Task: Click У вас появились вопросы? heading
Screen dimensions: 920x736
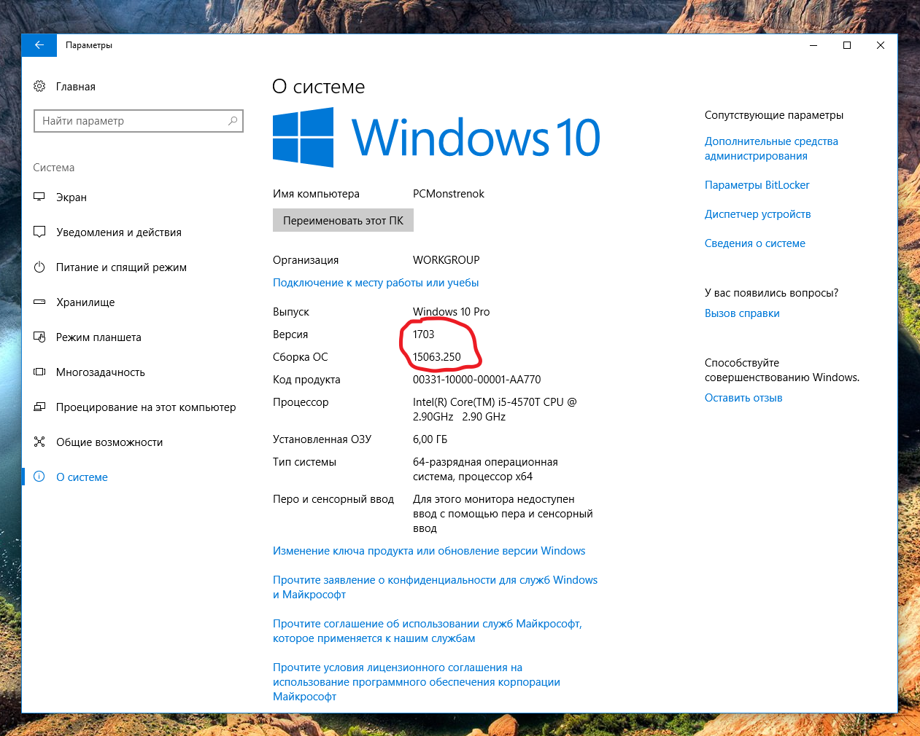Action: (x=772, y=293)
